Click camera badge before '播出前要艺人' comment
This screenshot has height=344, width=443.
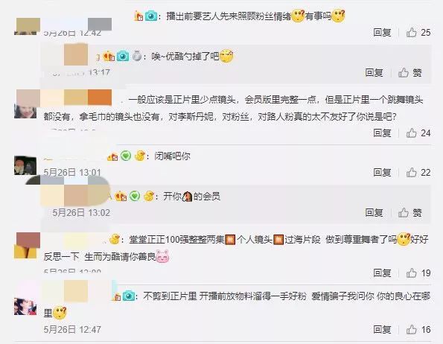151,16
